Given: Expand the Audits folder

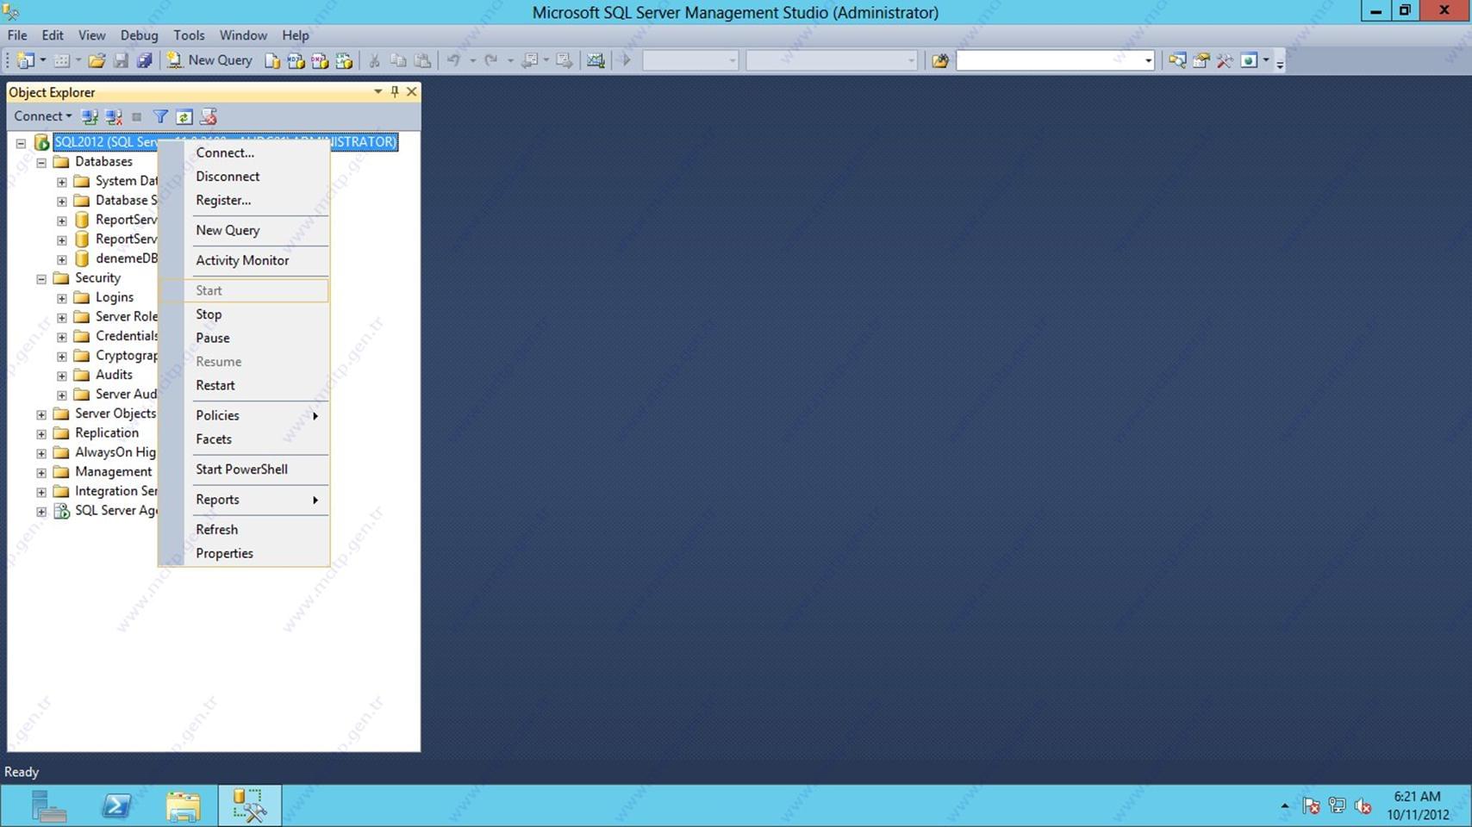Looking at the screenshot, I should click(62, 376).
